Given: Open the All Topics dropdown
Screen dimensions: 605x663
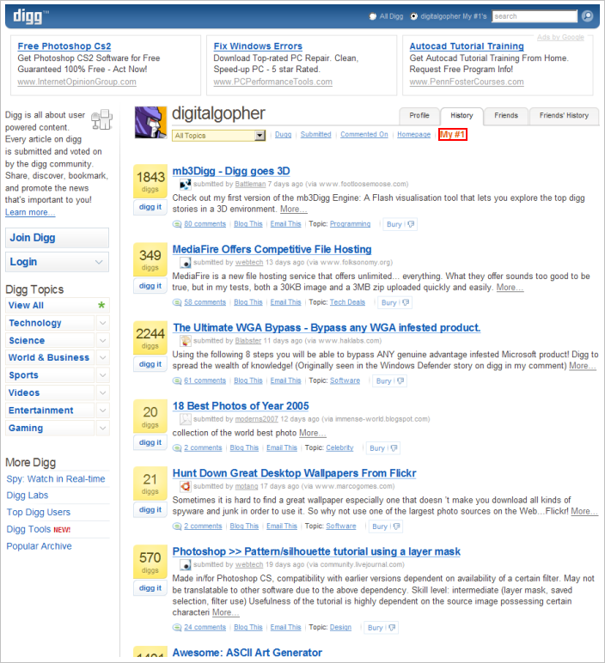Looking at the screenshot, I should click(x=219, y=136).
